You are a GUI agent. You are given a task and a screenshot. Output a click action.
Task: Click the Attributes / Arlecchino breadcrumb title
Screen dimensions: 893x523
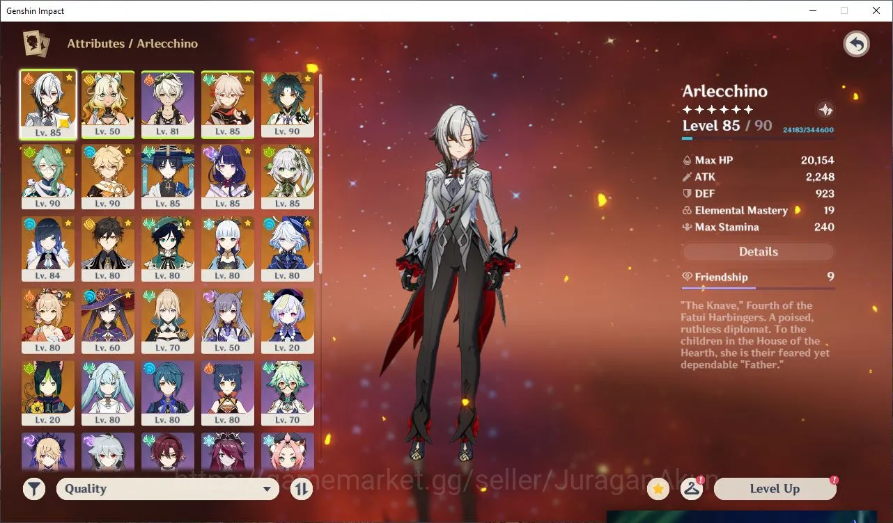pos(132,43)
